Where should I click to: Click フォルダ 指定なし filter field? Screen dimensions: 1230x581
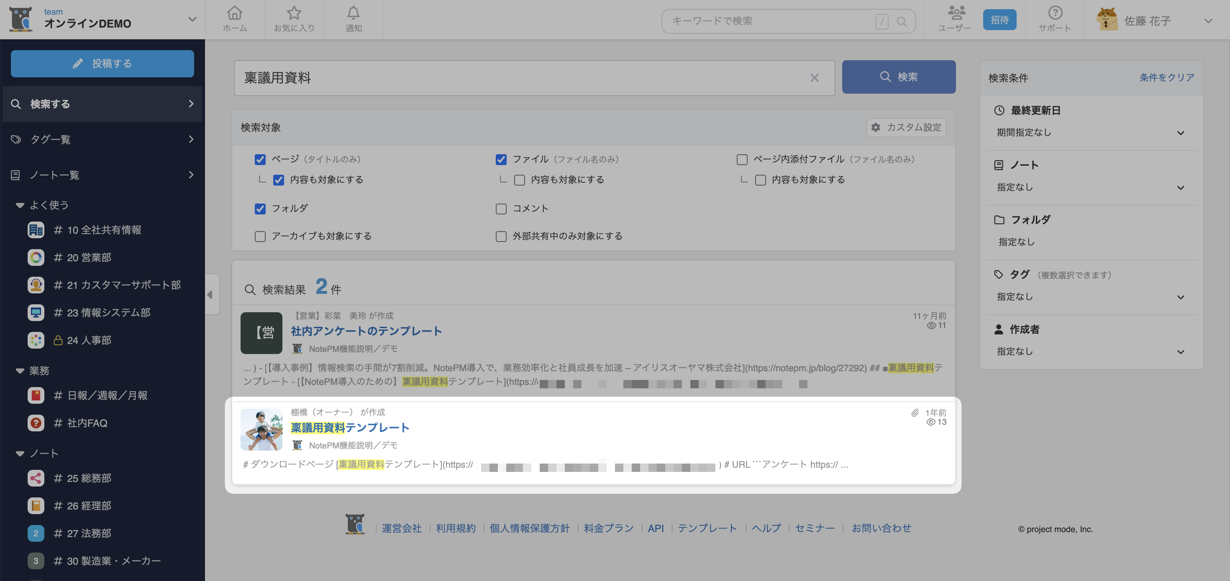tap(1091, 242)
